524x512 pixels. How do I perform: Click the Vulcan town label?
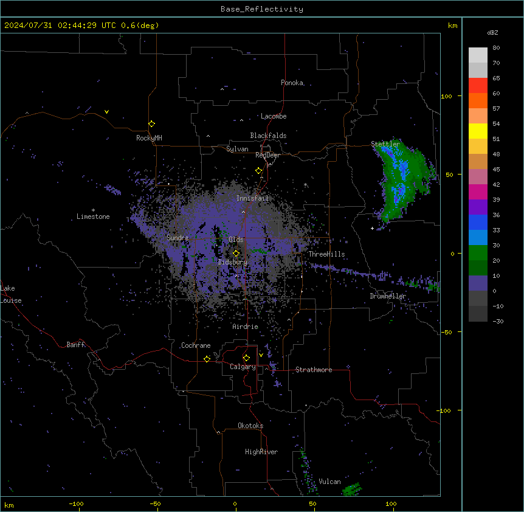[329, 482]
